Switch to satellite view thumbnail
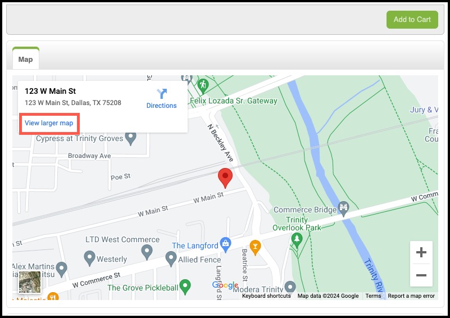The width and height of the screenshot is (450, 318). click(30, 282)
